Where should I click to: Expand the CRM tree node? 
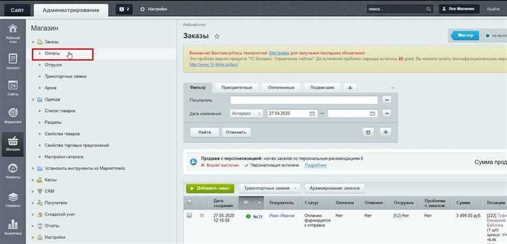pos(33,191)
